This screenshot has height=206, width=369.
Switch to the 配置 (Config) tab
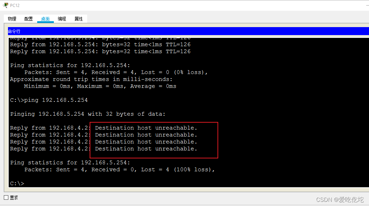(x=29, y=19)
